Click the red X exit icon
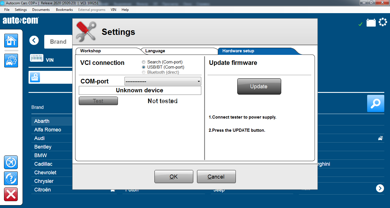 click(x=11, y=194)
